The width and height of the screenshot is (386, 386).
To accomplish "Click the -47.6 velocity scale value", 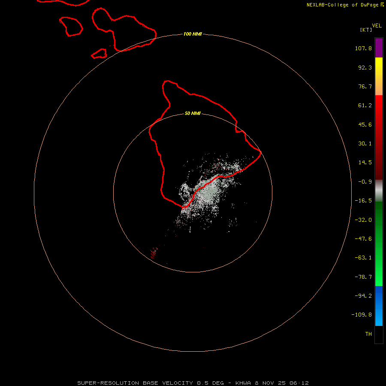I will tap(363, 239).
